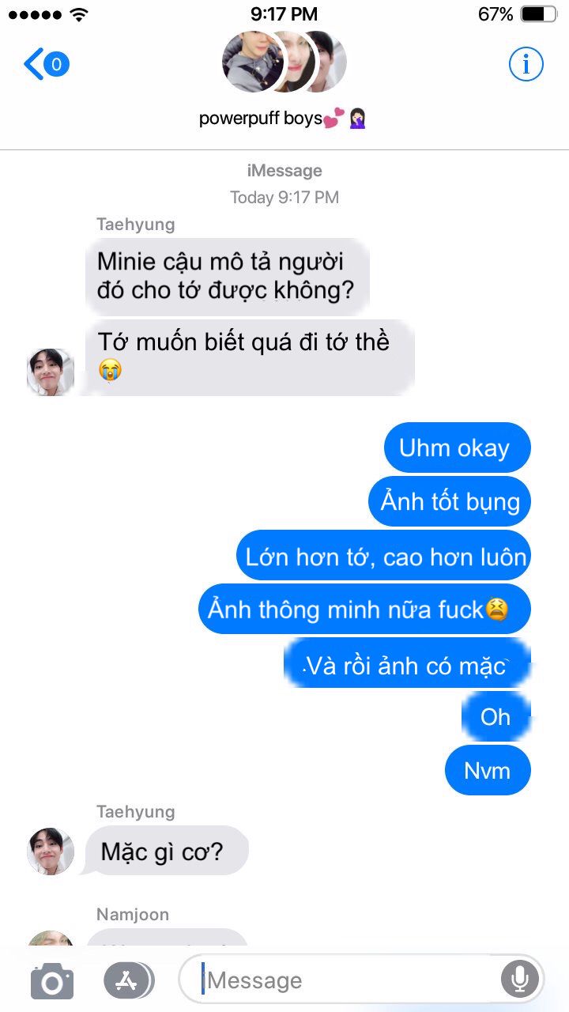Tap the 'Nvm' blue message bubble
Screen dimensions: 569x1012
tap(488, 770)
